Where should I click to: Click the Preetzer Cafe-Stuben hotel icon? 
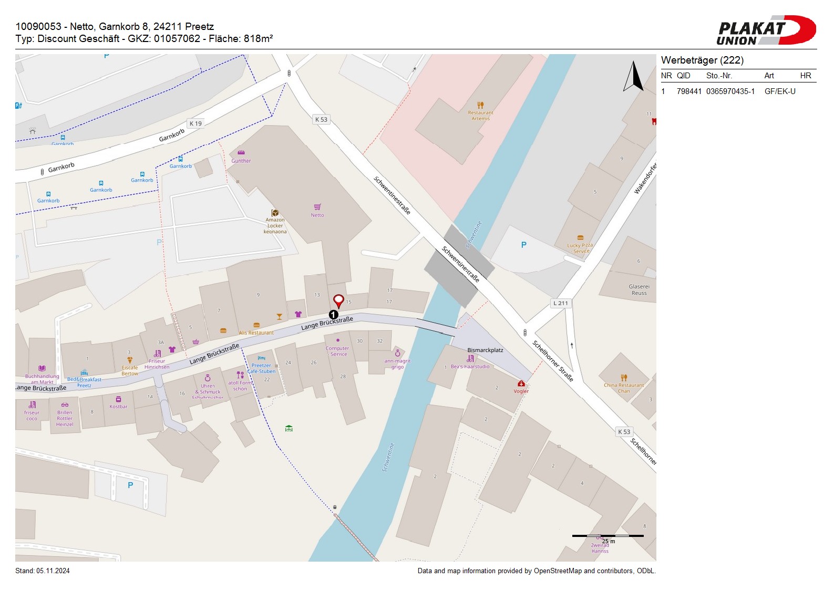[261, 358]
